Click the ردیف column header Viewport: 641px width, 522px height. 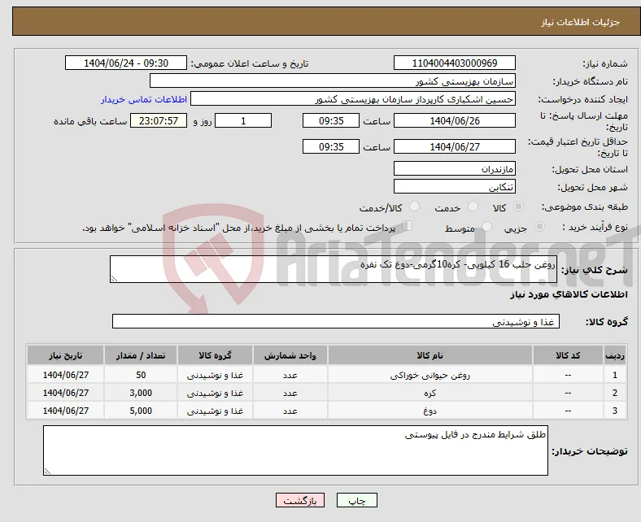coord(615,355)
